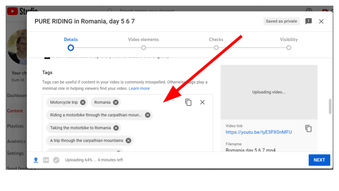Click the Motorcycle trip tag text

coord(64,103)
